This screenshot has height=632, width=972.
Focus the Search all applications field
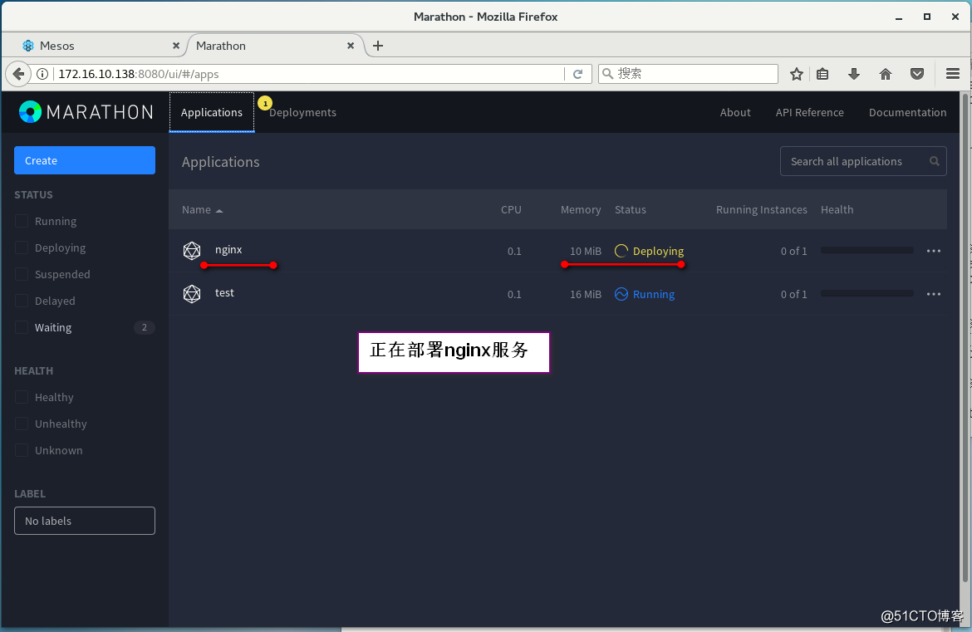point(863,161)
